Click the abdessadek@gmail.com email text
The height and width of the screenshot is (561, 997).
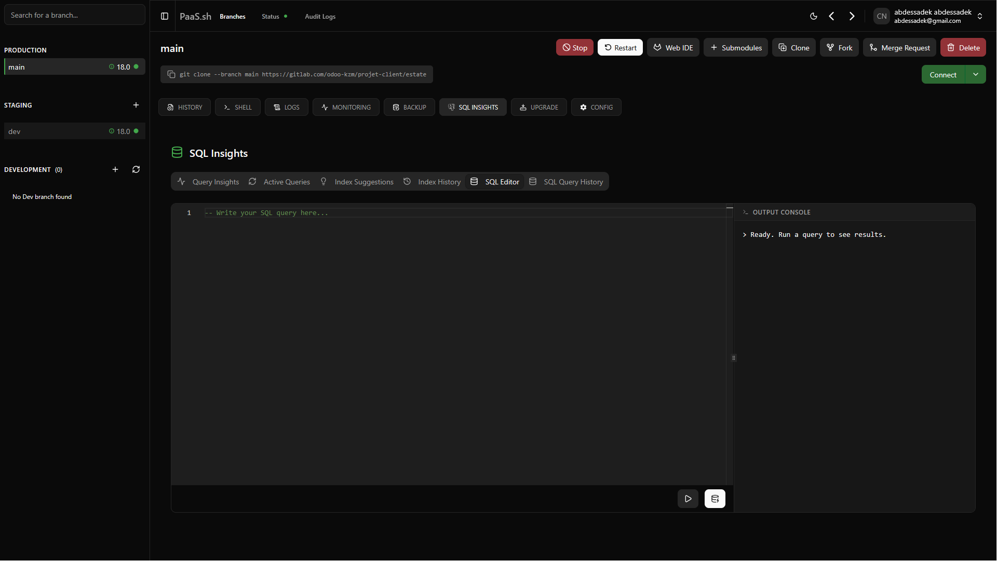click(x=927, y=21)
